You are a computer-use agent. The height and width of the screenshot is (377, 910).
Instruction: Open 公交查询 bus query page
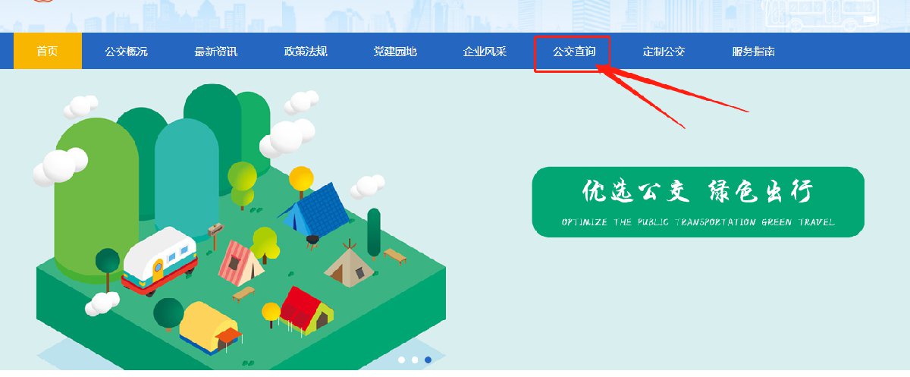point(574,52)
